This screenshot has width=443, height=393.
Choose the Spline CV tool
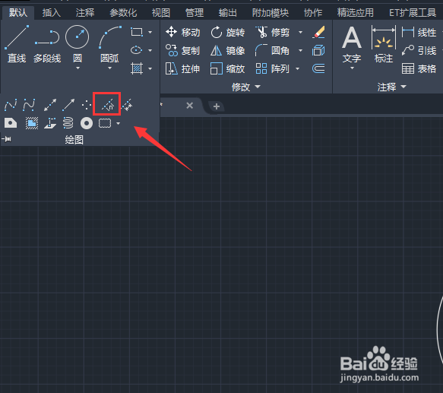[x=29, y=105]
